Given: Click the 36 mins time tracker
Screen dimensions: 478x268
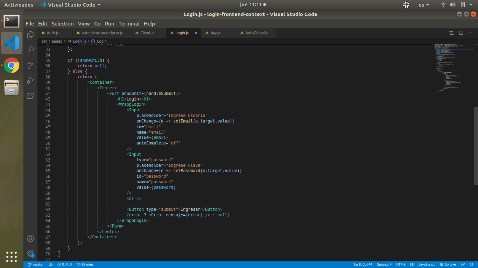Looking at the screenshot, I should [85, 265].
